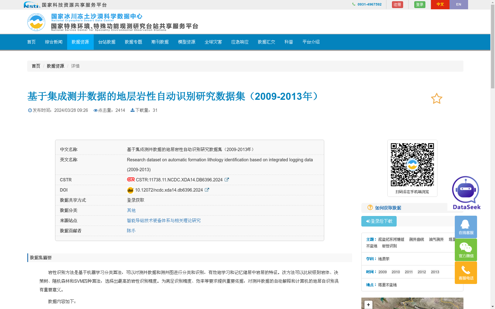
Task: Open the 模型资源 menu item
Action: click(187, 42)
